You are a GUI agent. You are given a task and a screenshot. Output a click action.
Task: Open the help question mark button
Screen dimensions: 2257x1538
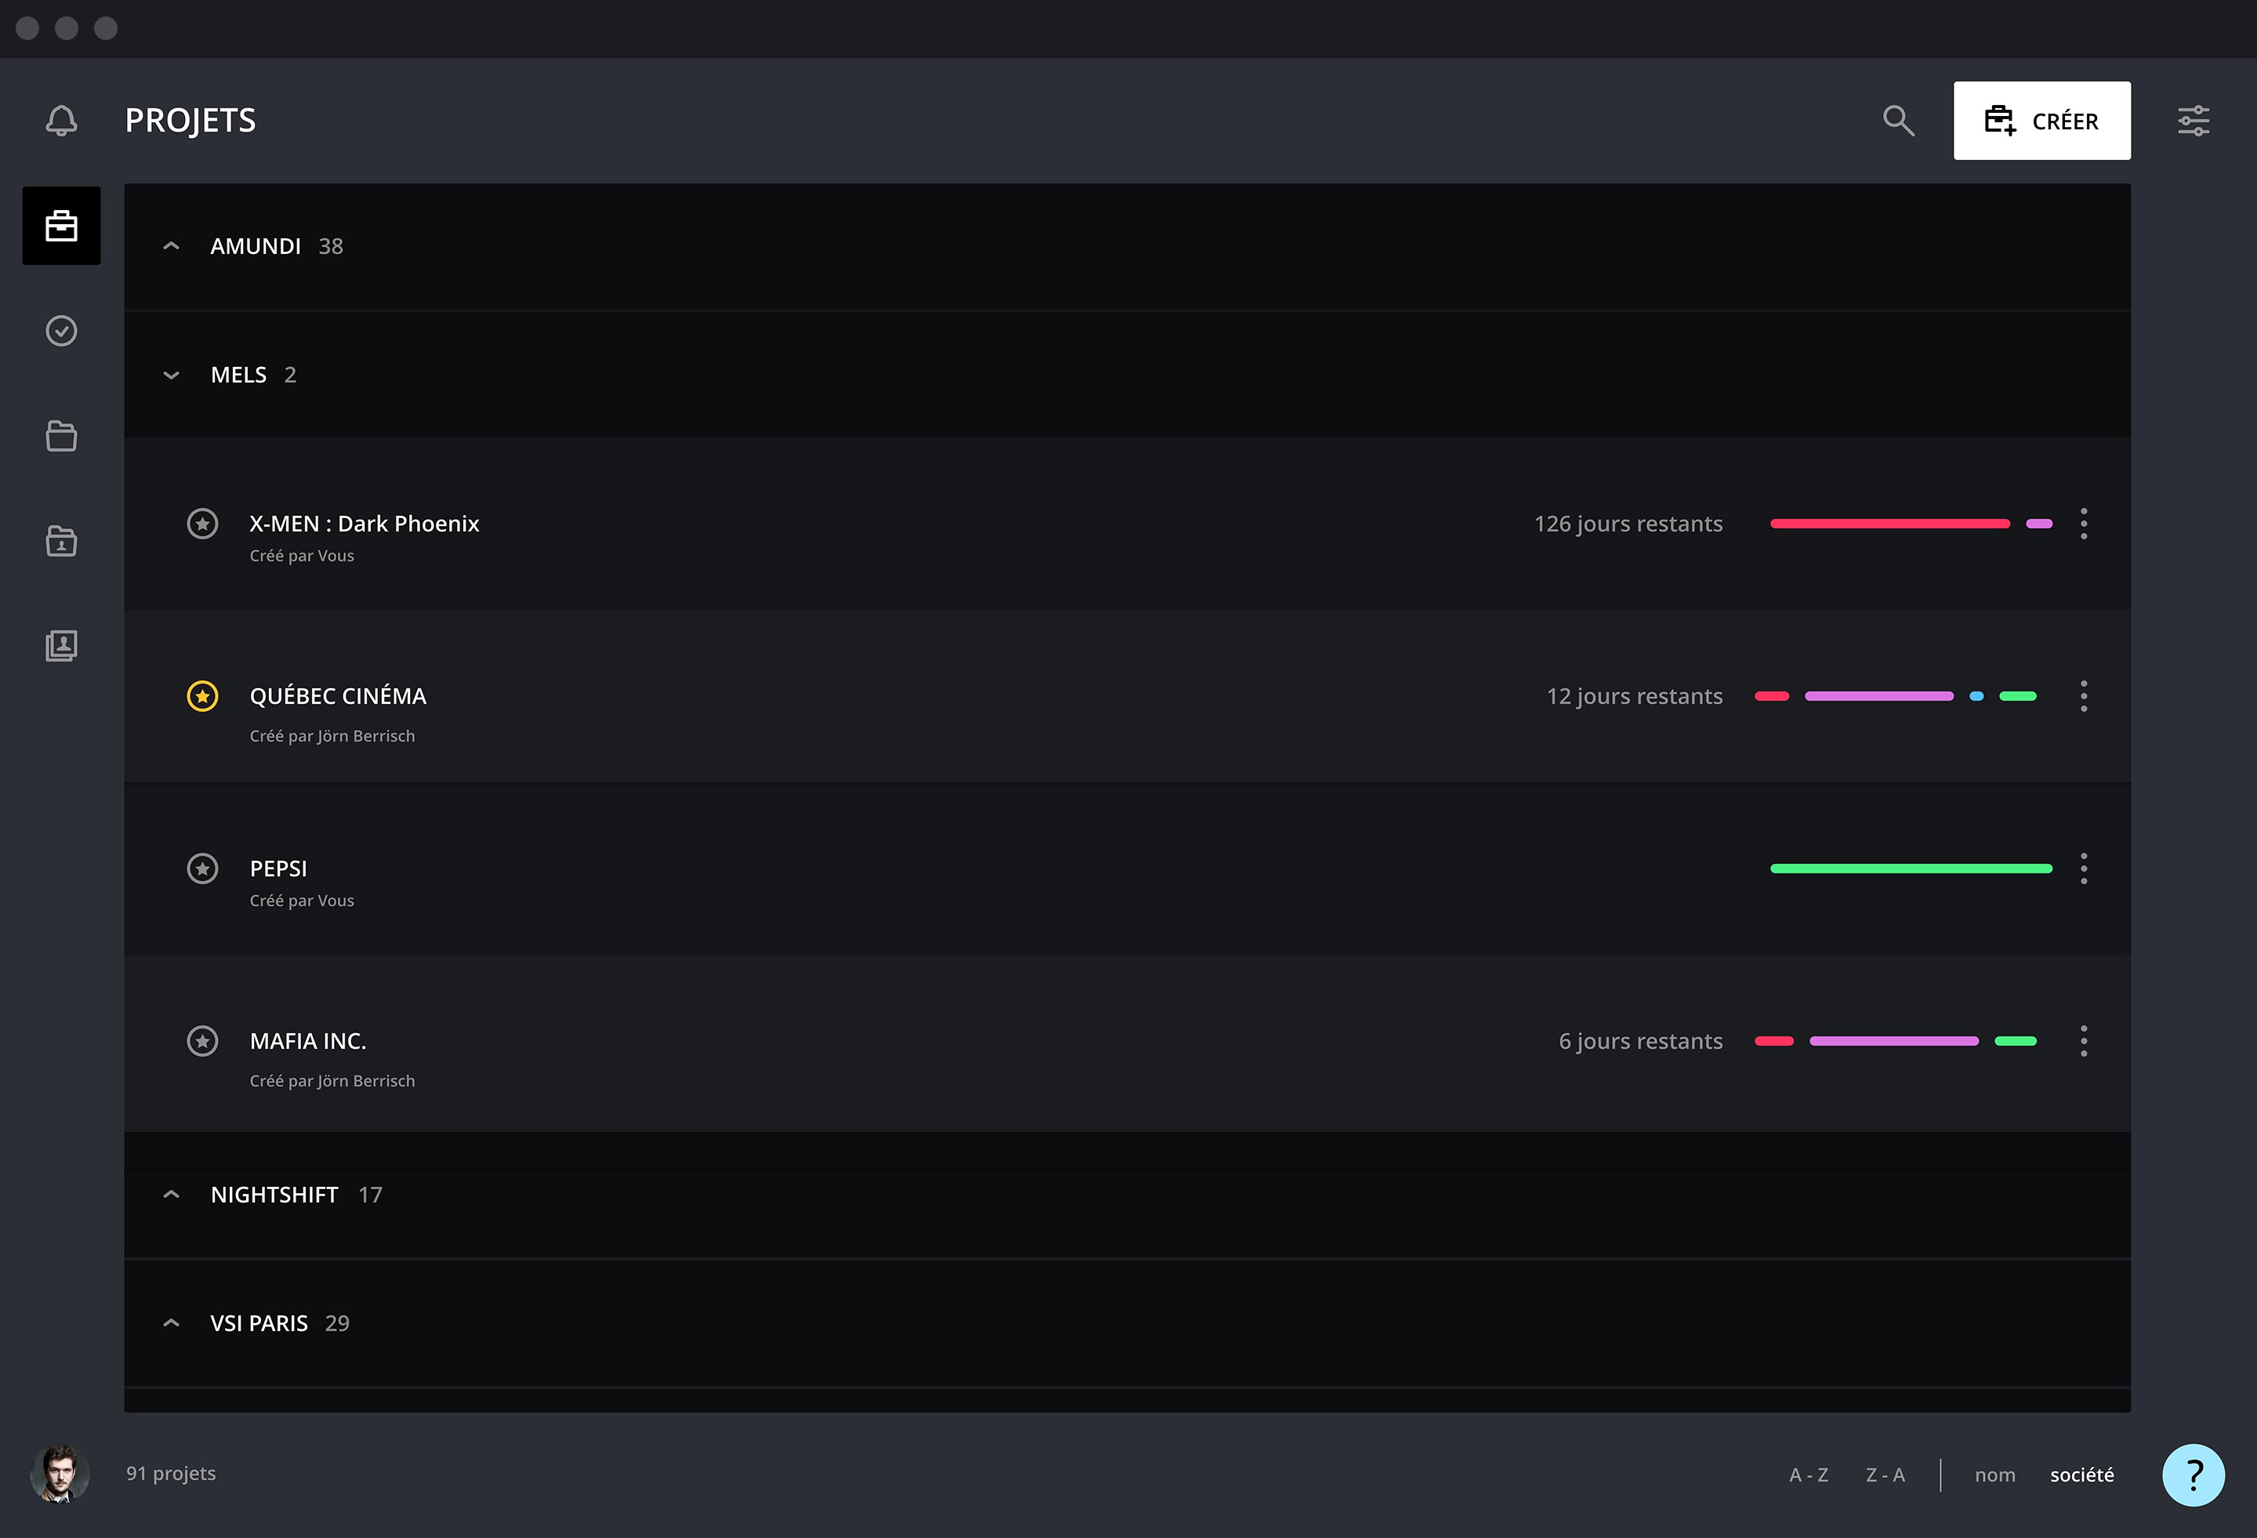click(x=2193, y=1475)
